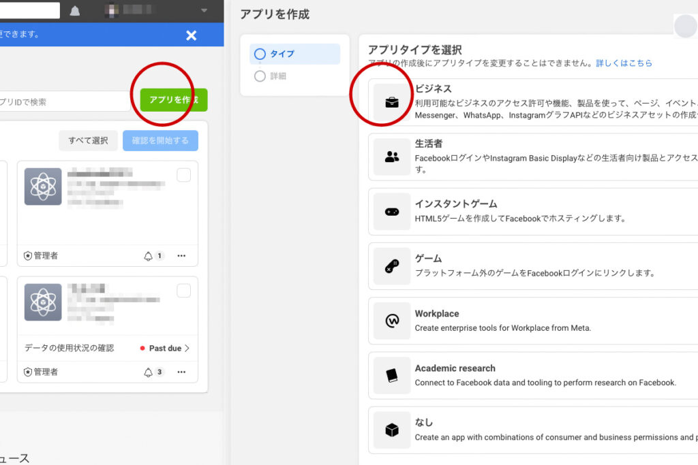Image resolution: width=698 pixels, height=465 pixels.
Task: Click the アプリタイプを選択 heading
Action: (414, 49)
